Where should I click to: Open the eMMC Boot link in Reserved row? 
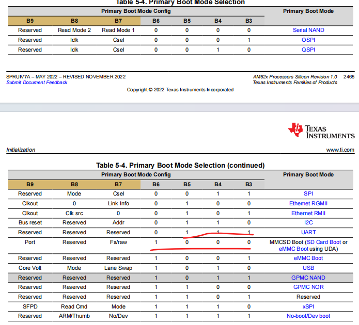(x=308, y=258)
